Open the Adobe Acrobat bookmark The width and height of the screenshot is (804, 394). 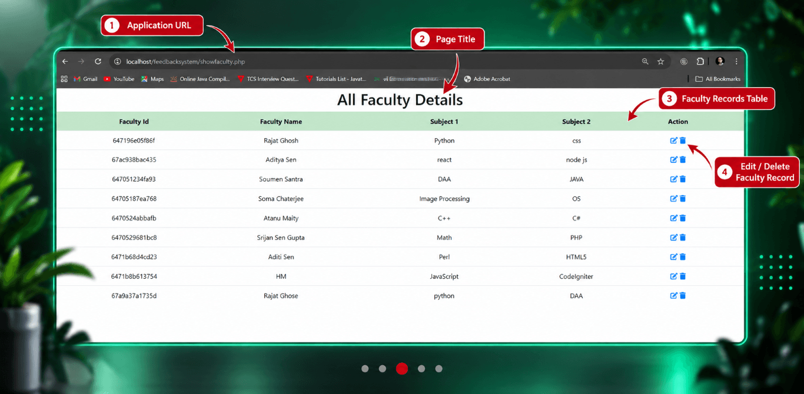coord(487,79)
